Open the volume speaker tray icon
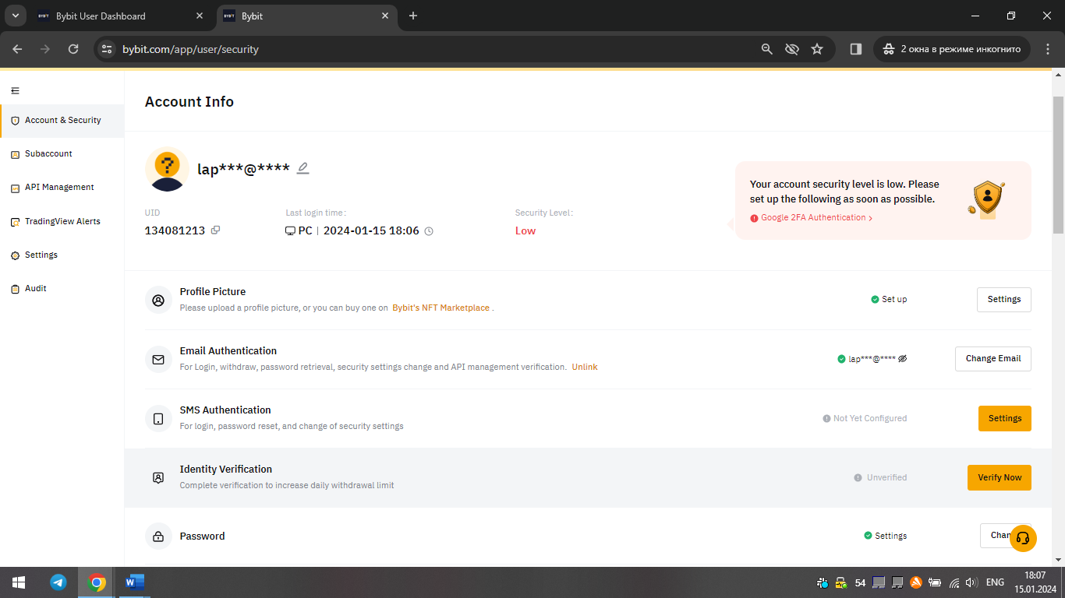Viewport: 1065px width, 598px height. coord(971,582)
